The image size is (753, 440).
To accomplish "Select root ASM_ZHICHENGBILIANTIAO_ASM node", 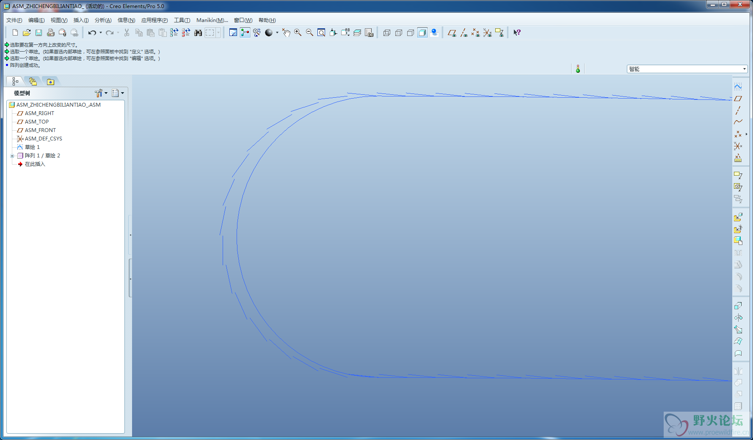I will coord(58,105).
